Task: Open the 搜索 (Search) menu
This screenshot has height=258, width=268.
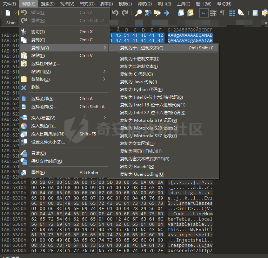Action: click(x=48, y=4)
